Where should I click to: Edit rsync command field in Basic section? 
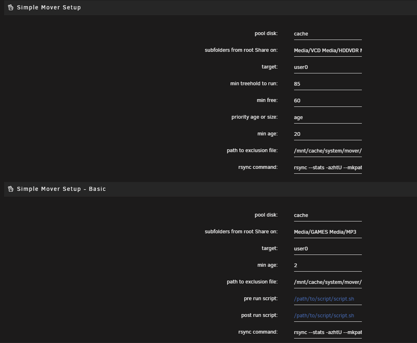[x=328, y=332]
